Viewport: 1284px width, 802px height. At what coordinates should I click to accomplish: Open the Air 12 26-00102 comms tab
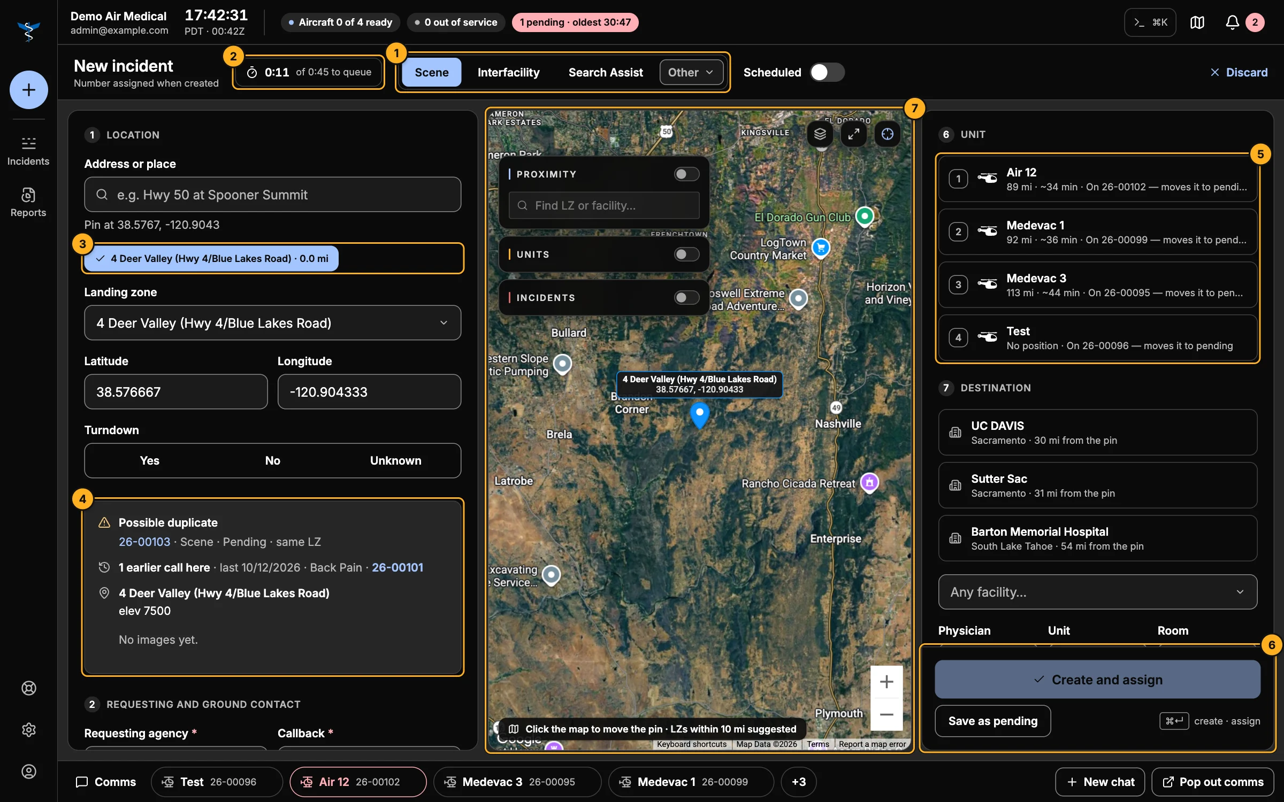coord(358,782)
